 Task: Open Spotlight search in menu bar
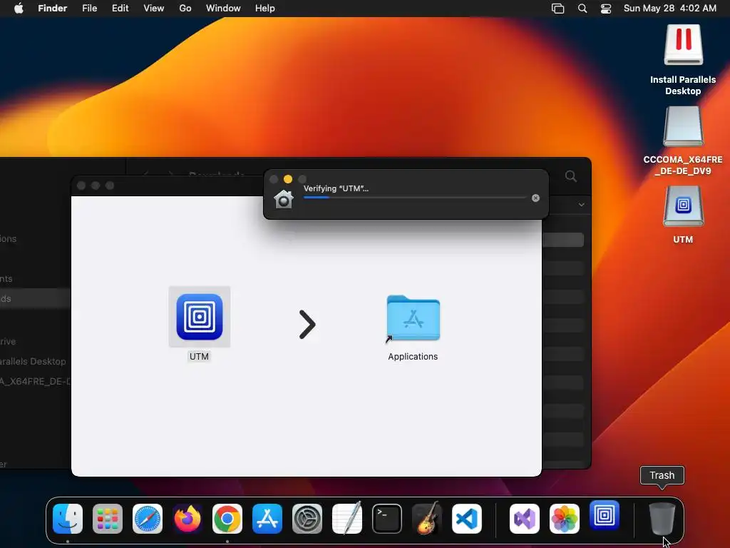(582, 9)
